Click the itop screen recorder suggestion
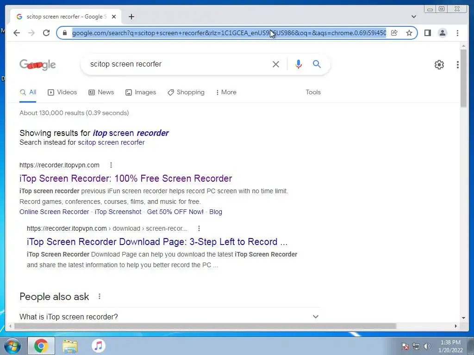This screenshot has width=474, height=355. coord(131,133)
